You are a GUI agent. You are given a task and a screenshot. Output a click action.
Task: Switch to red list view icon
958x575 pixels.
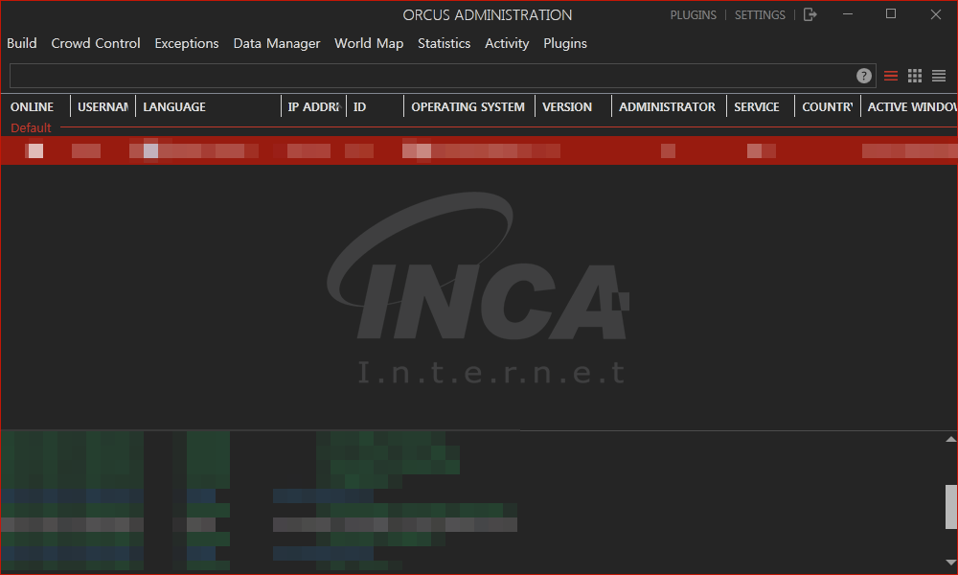[x=890, y=76]
